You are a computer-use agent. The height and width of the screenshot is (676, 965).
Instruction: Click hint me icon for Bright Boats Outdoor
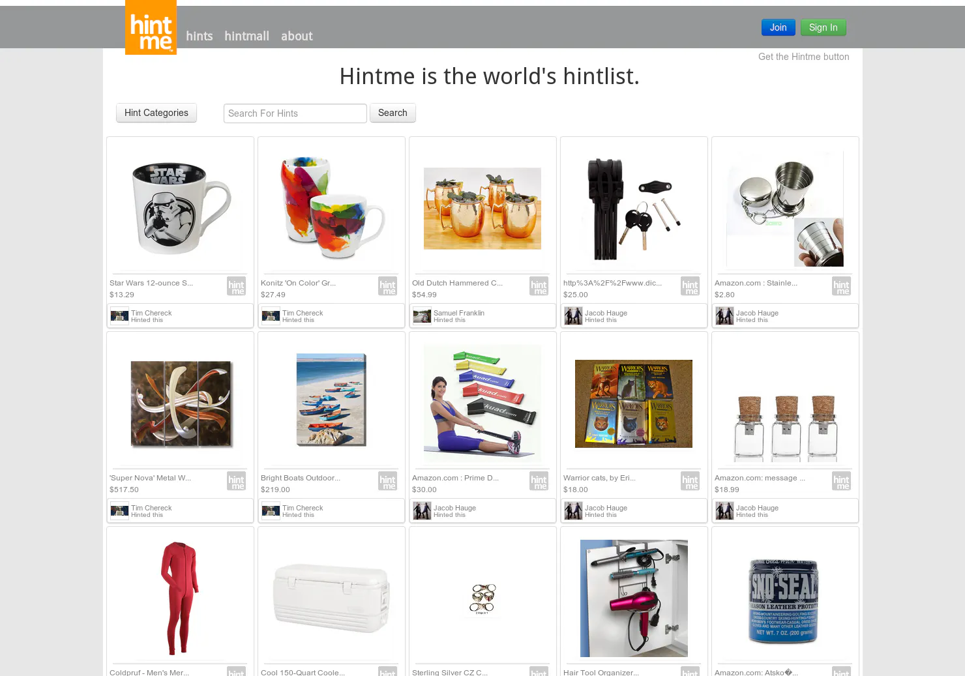pos(387,481)
